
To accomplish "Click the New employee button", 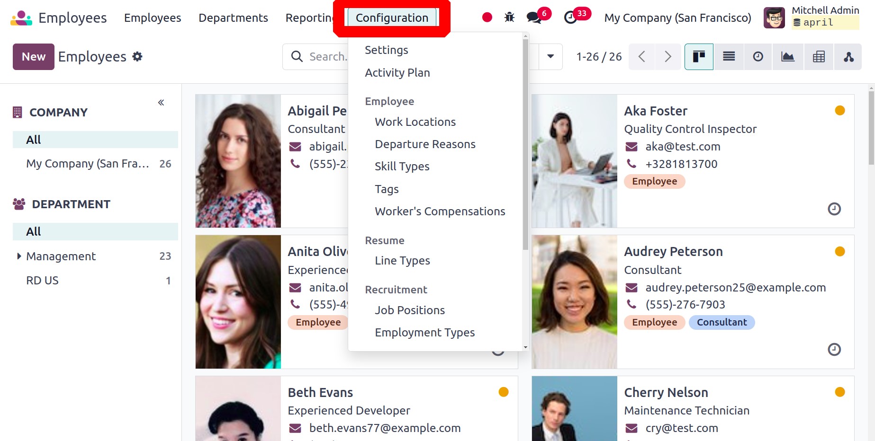I will (x=33, y=57).
